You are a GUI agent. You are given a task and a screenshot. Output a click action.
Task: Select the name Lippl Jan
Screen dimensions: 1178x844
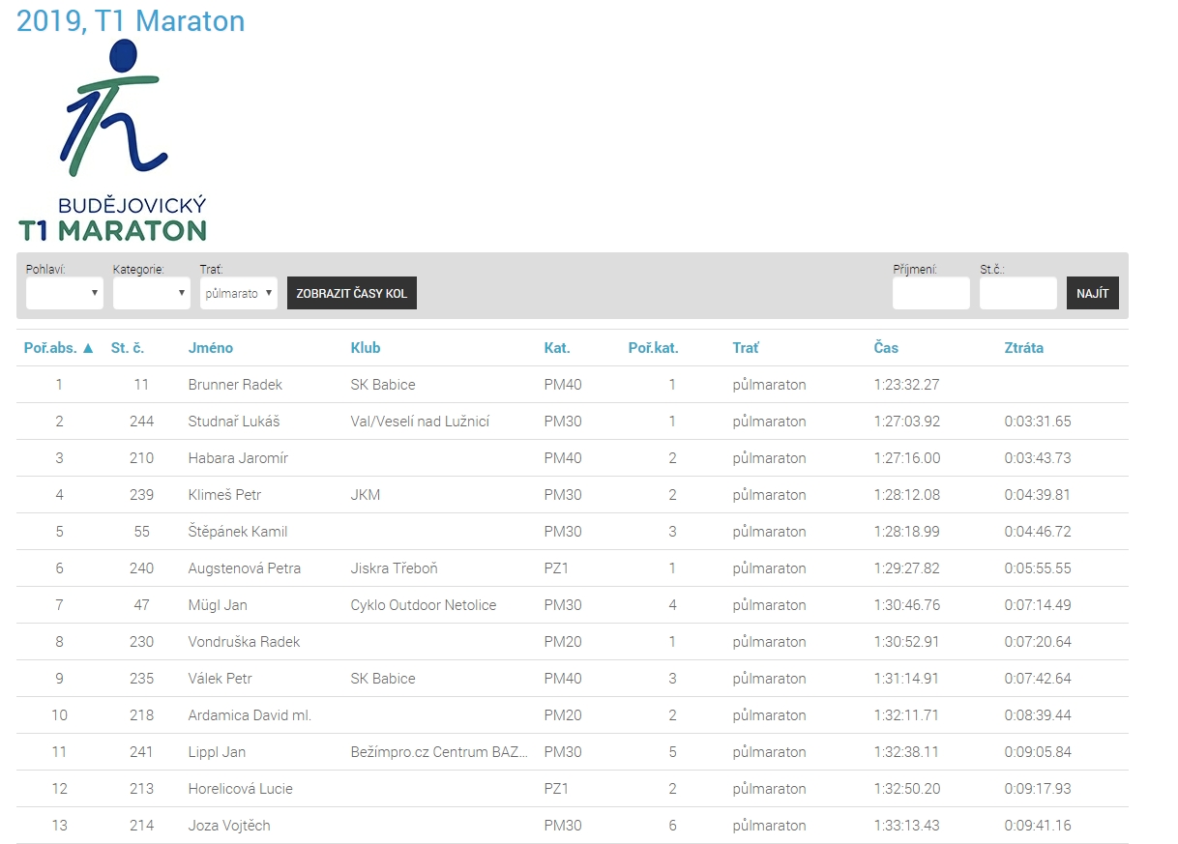pyautogui.click(x=217, y=752)
